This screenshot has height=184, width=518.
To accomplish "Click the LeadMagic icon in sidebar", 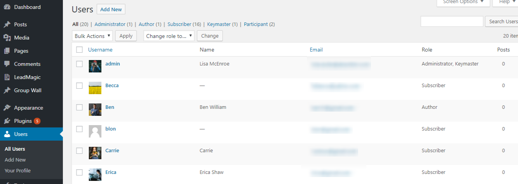I will 7,77.
